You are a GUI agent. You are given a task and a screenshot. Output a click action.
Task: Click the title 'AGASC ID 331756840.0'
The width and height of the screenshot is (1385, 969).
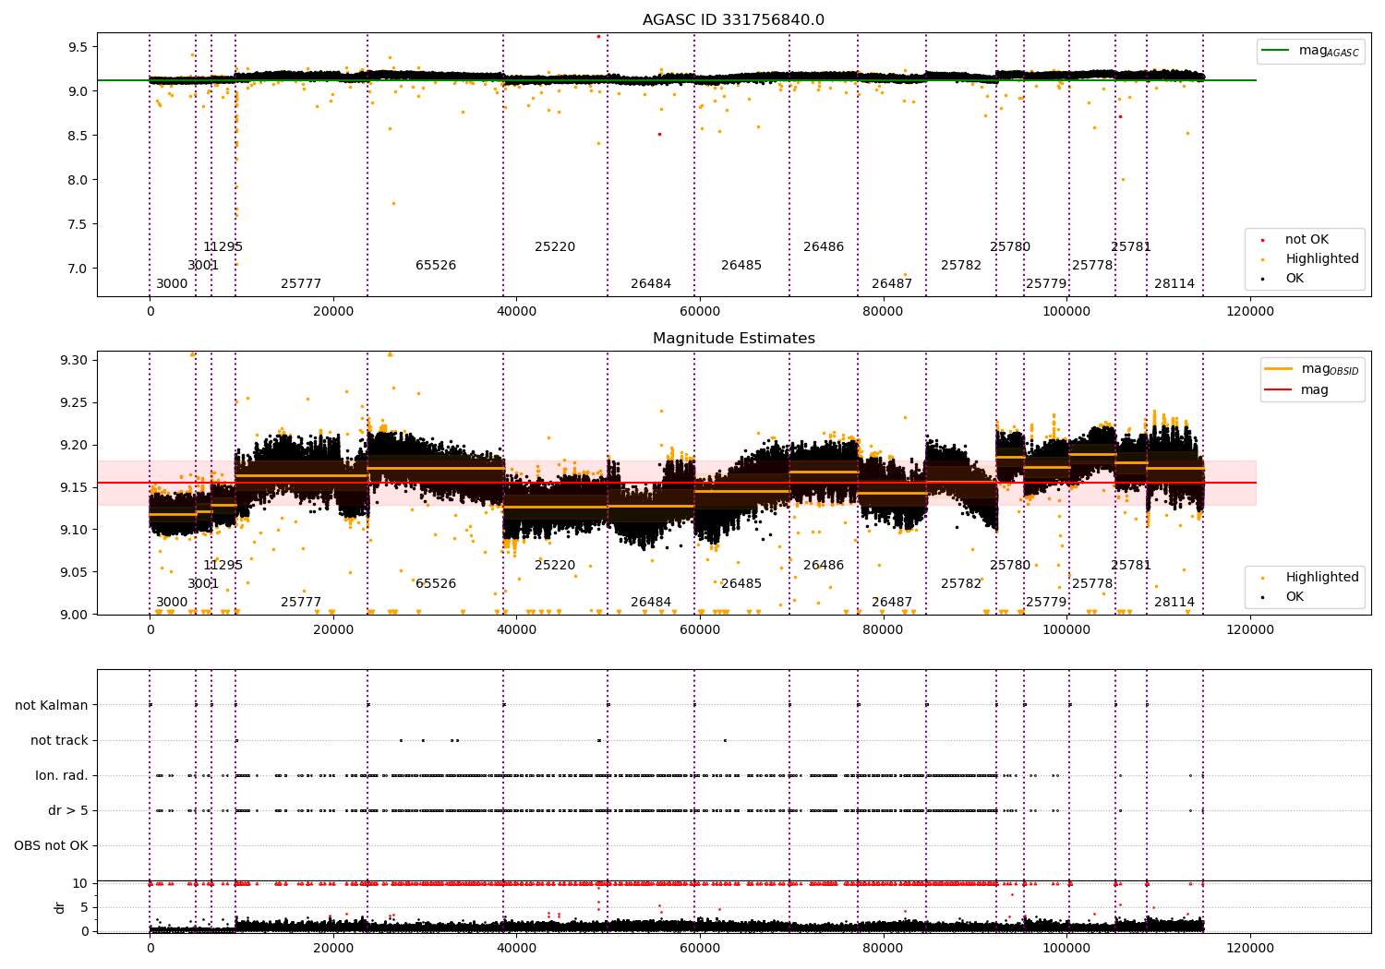click(x=734, y=20)
